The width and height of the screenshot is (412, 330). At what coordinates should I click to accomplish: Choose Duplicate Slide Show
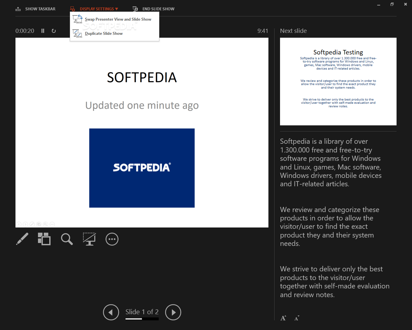click(x=115, y=34)
